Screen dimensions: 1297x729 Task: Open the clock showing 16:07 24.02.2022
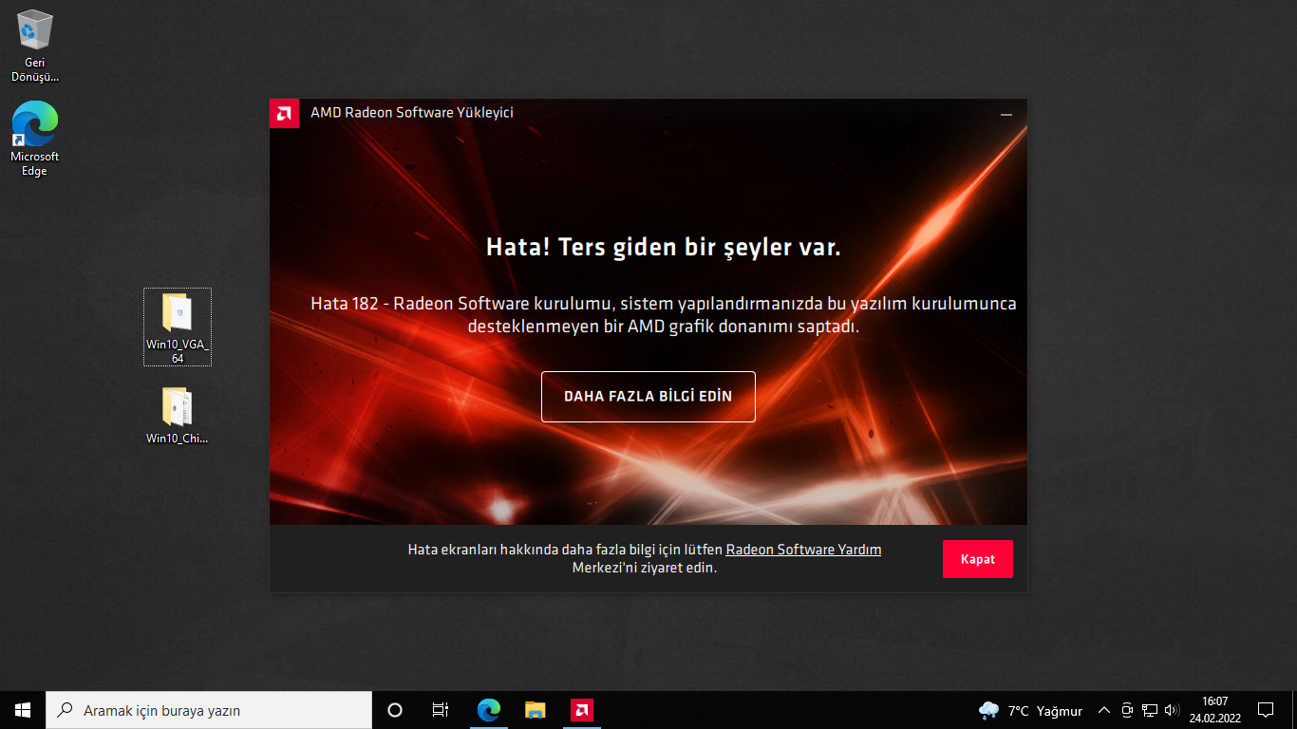[1214, 710]
